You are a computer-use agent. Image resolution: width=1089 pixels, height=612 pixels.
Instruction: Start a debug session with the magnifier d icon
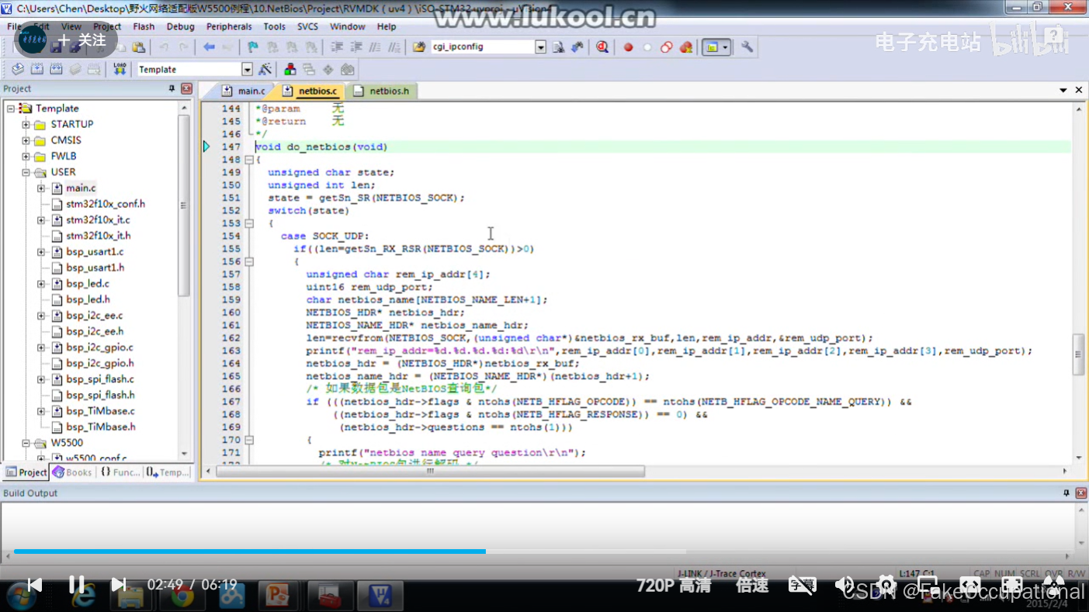(602, 47)
